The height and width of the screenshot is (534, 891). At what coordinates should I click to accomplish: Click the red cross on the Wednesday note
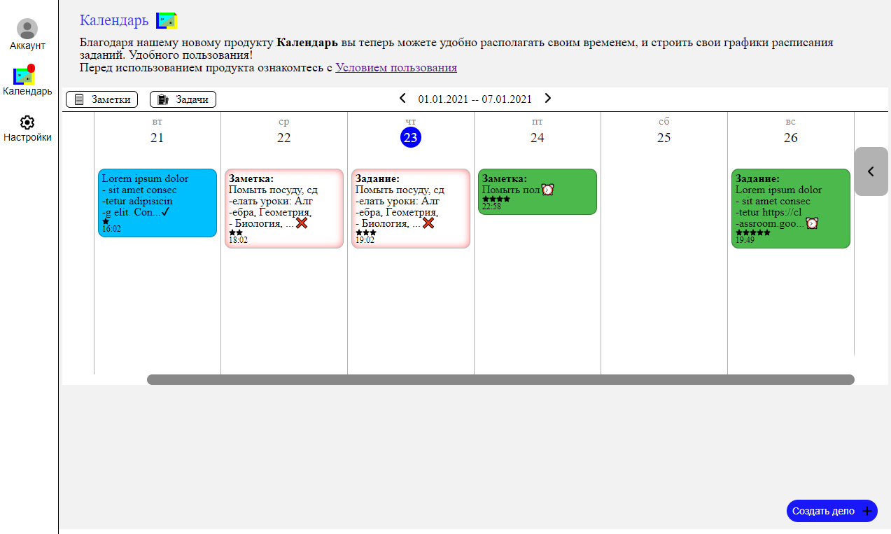coord(302,223)
